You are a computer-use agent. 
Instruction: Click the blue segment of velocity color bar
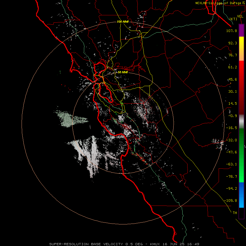[x=241, y=195]
